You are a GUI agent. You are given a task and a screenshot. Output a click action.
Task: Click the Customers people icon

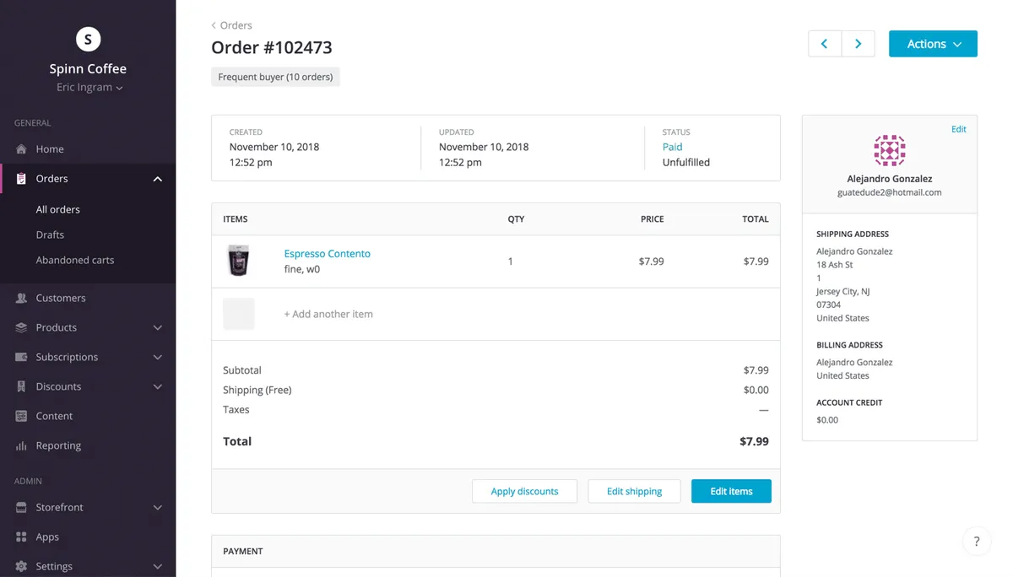21,298
